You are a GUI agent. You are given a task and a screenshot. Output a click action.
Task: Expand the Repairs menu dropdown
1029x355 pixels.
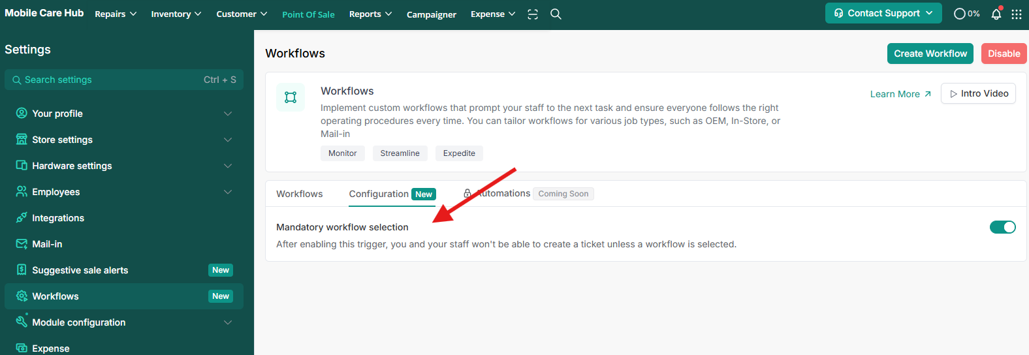pos(116,14)
